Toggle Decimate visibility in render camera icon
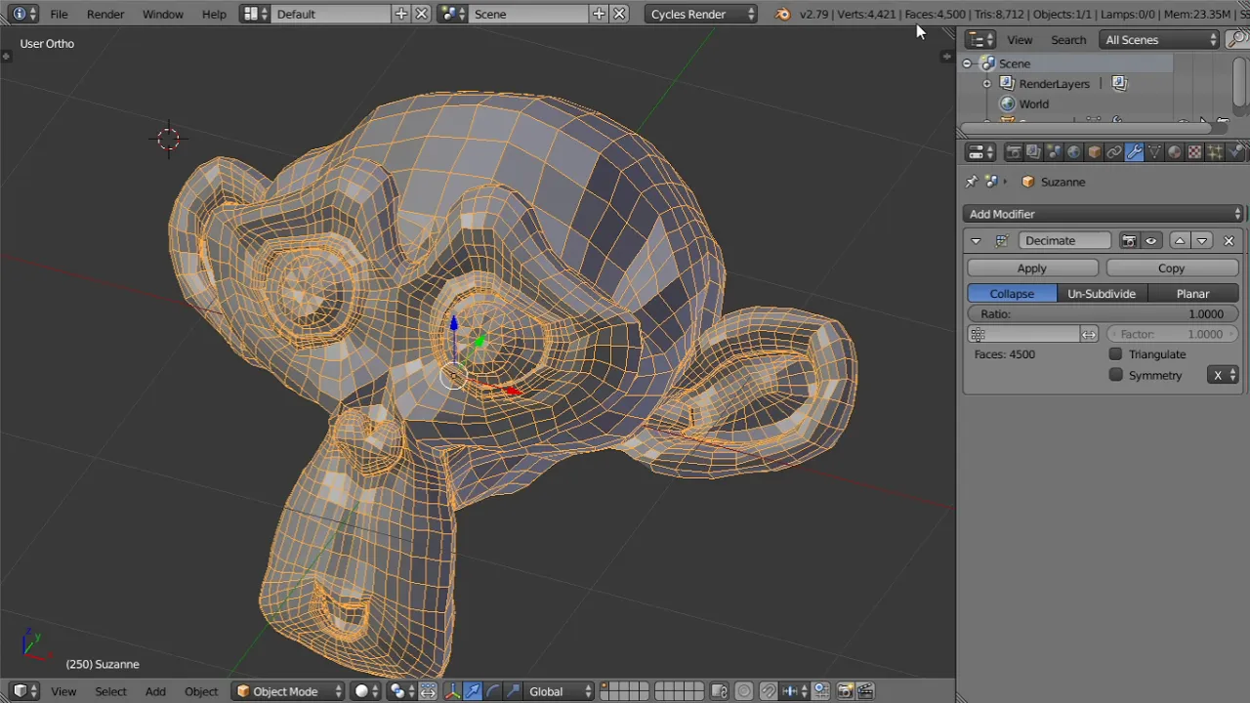This screenshot has width=1250, height=703. pos(1129,241)
